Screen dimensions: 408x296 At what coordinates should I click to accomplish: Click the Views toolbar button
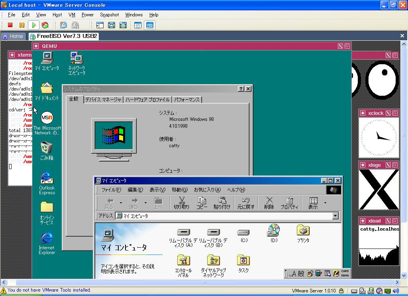[x=313, y=203]
